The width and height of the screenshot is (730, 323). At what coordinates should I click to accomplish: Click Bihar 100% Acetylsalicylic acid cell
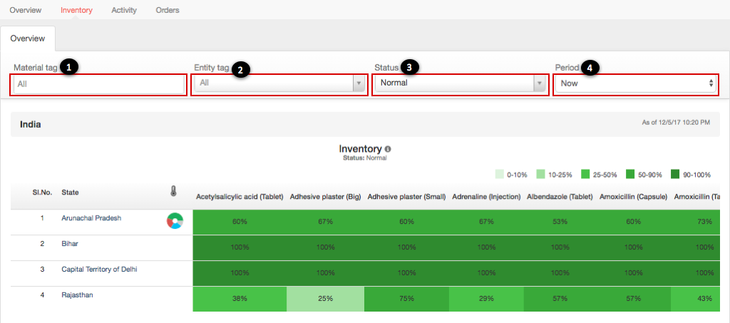point(240,247)
